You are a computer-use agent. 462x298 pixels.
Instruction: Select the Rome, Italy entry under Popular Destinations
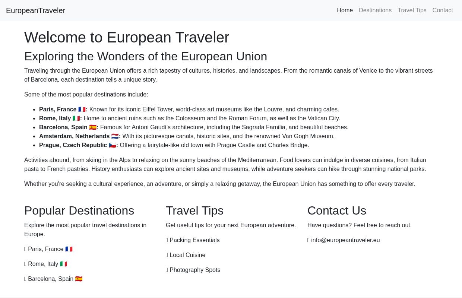43,264
